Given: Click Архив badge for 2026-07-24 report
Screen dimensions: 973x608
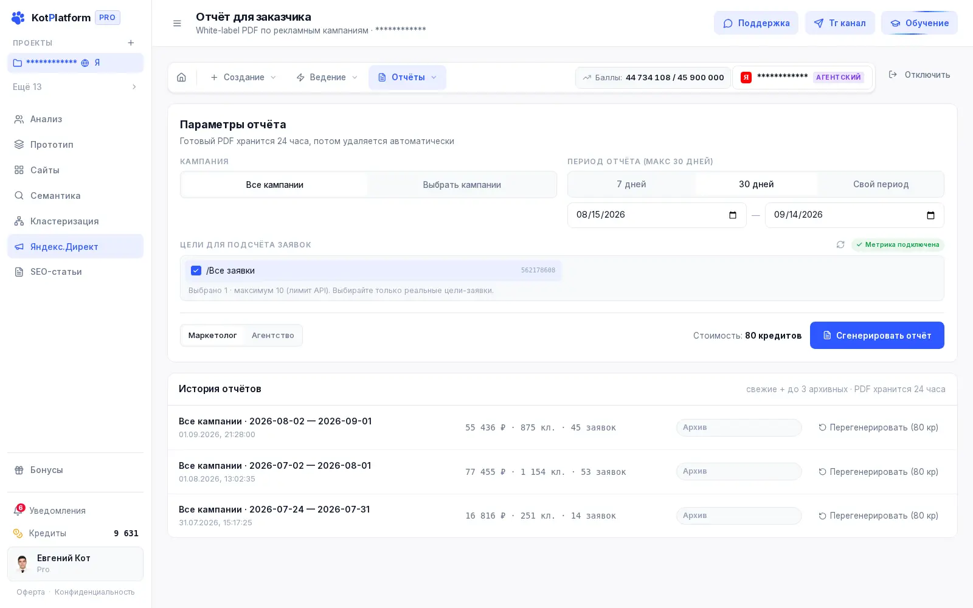Looking at the screenshot, I should 739,516.
